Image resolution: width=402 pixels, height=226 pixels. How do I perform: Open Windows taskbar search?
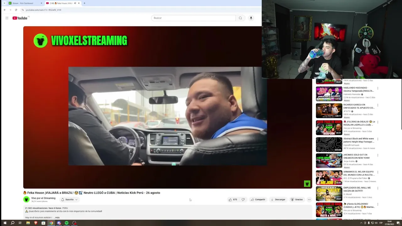coord(13,223)
